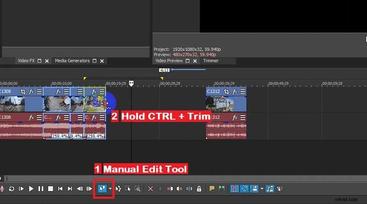Toggle docking of the Media Generators window
Image resolution: width=367 pixels, height=204 pixels.
(95, 61)
